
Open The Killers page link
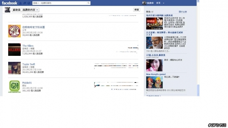coord(28,46)
